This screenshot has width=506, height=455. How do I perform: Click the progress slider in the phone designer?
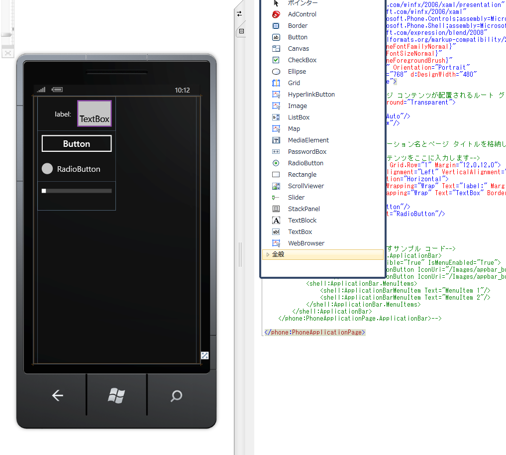coord(77,190)
